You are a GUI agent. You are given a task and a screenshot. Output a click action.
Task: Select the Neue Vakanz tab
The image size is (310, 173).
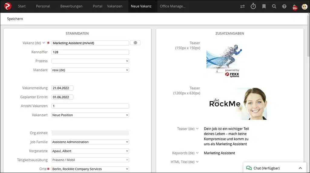point(141,6)
